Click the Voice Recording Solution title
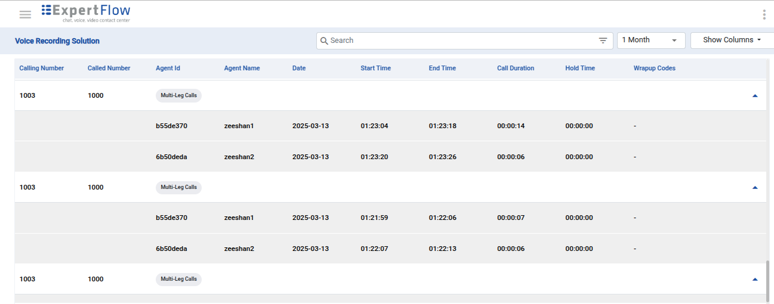 pos(57,41)
